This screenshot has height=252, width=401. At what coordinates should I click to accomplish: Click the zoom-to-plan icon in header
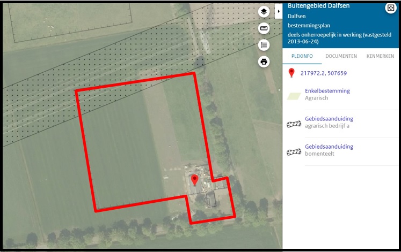pyautogui.click(x=390, y=8)
